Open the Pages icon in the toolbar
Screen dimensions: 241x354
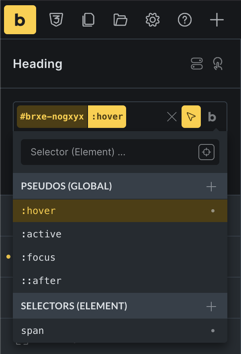(x=88, y=20)
